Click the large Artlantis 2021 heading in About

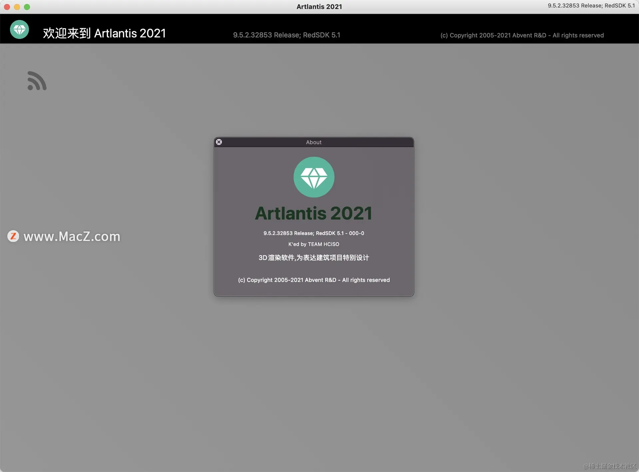click(314, 213)
